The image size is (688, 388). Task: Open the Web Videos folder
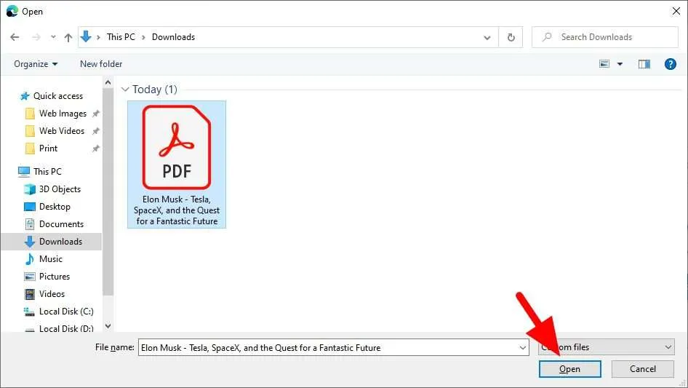pyautogui.click(x=61, y=131)
